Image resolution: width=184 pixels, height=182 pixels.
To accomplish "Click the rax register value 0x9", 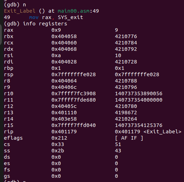I will (56, 30).
